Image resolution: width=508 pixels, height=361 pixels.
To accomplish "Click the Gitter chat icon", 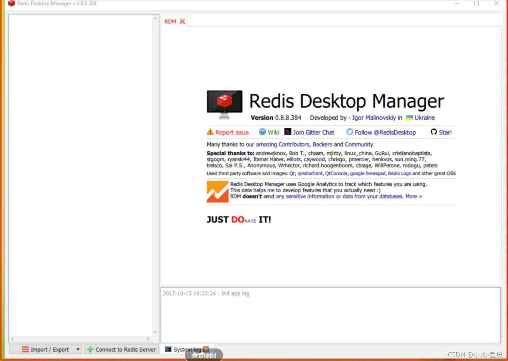I will (288, 132).
